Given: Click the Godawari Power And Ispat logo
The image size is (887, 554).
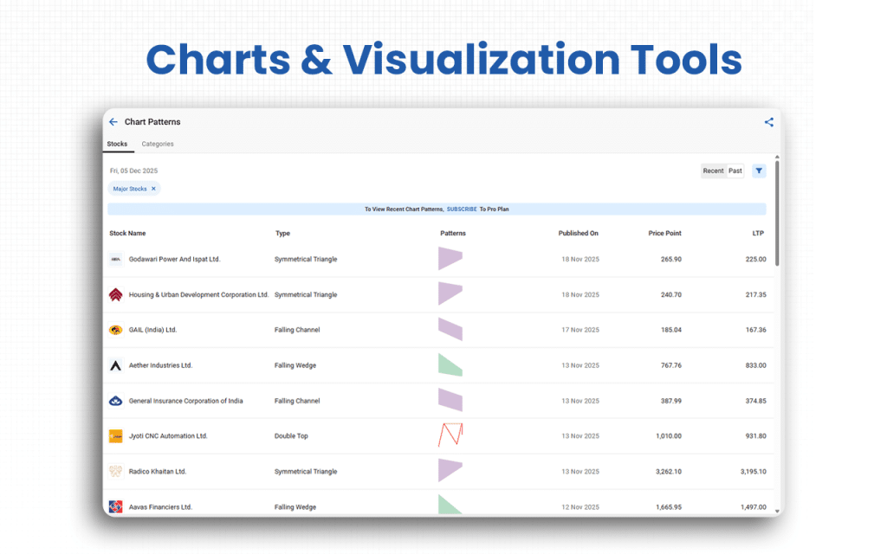Looking at the screenshot, I should 115,259.
